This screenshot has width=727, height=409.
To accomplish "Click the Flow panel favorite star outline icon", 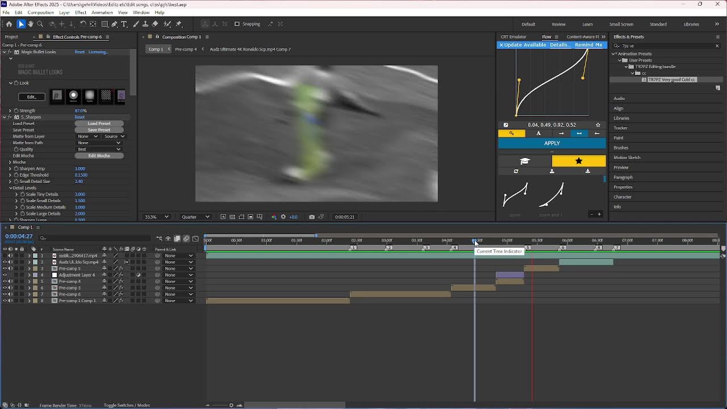I will point(598,125).
